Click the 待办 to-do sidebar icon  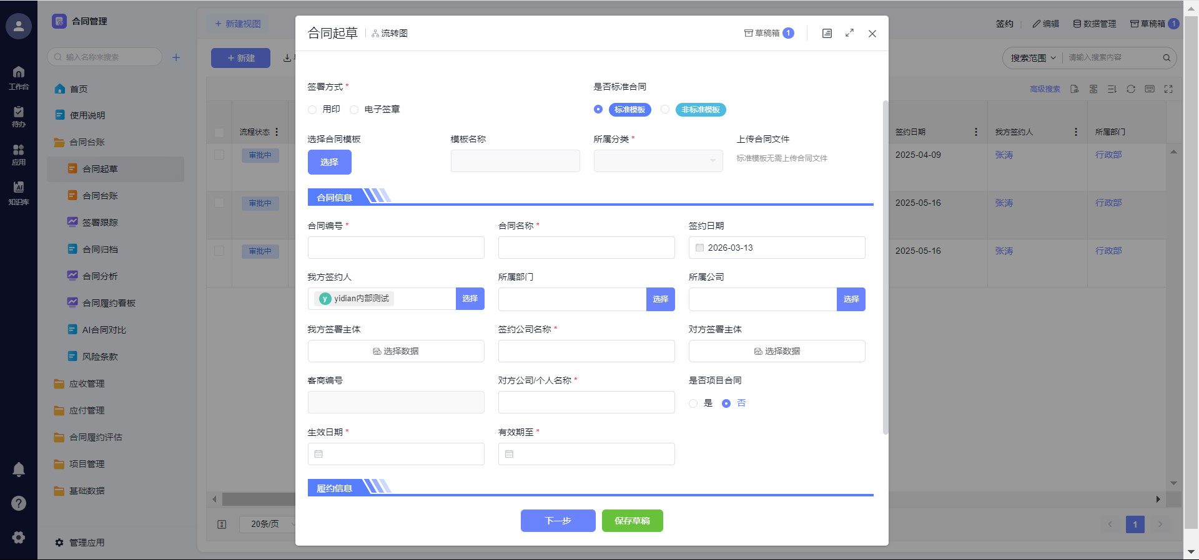(x=19, y=116)
